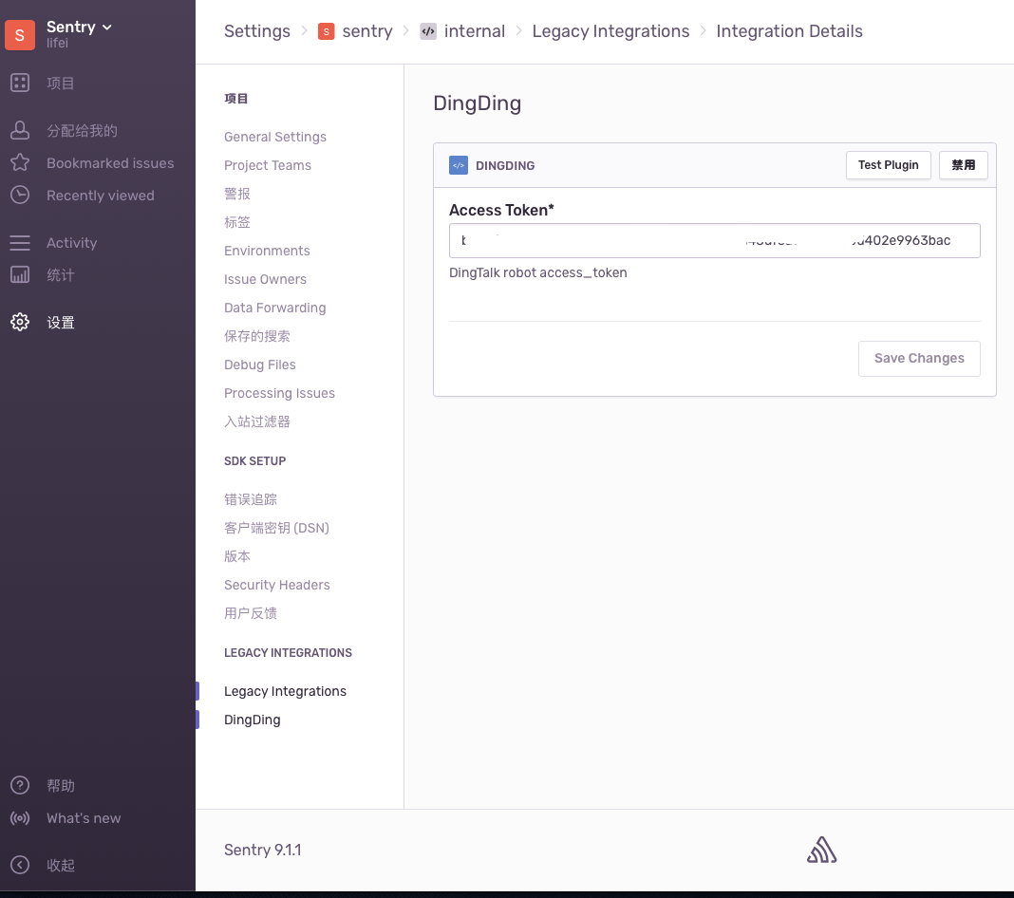This screenshot has height=898, width=1014.
Task: Open Recently viewed via the clock icon
Action: pos(20,195)
